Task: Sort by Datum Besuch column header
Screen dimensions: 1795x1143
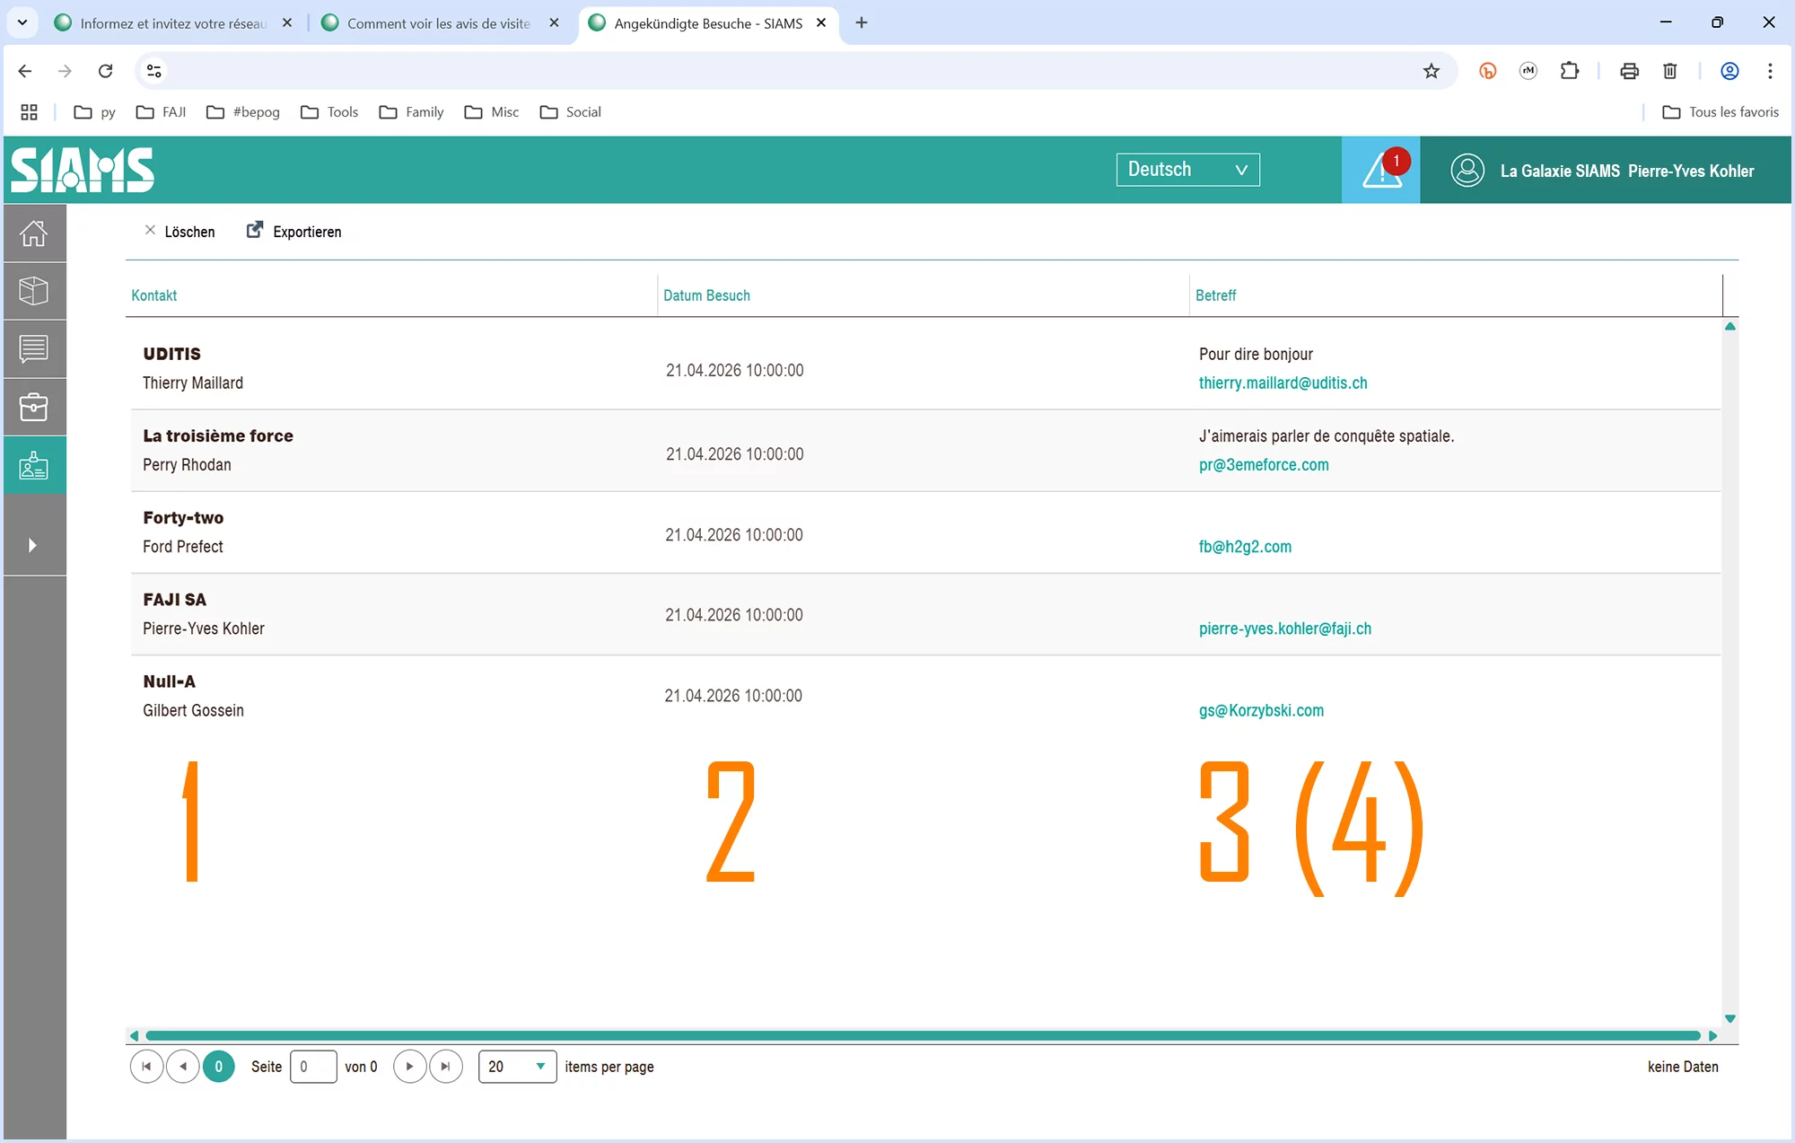Action: pos(706,295)
